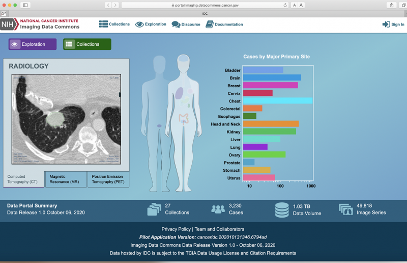Image resolution: width=407 pixels, height=263 pixels.
Task: Click the Collections folder icon in summary
Action: point(154,209)
